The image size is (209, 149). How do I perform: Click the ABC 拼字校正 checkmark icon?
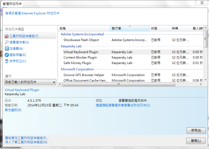(7, 61)
